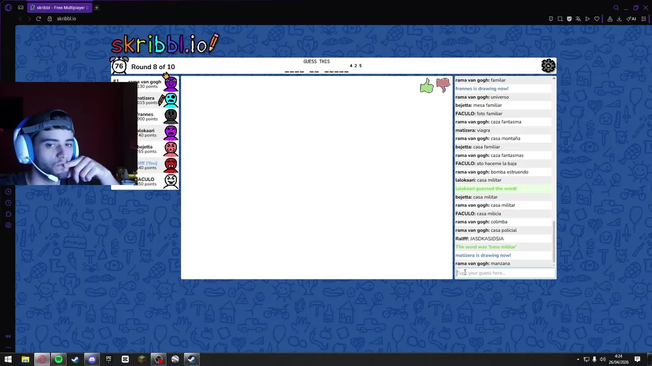Image resolution: width=652 pixels, height=366 pixels.
Task: Click 'rama van gogh: bomba estruendo' message
Action: pyautogui.click(x=492, y=172)
